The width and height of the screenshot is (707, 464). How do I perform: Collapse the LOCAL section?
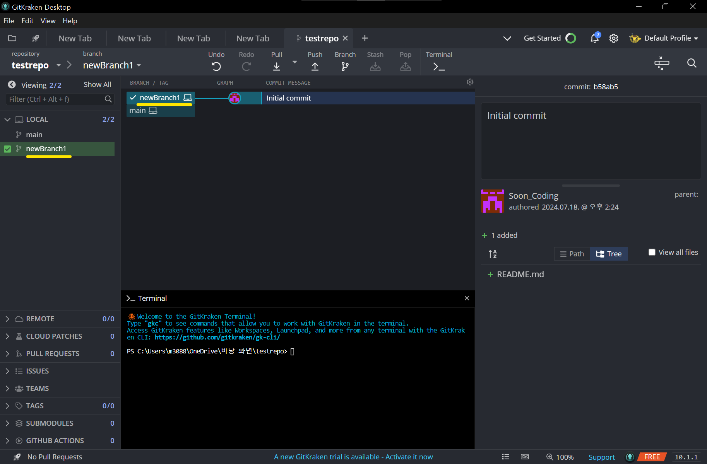coord(7,119)
